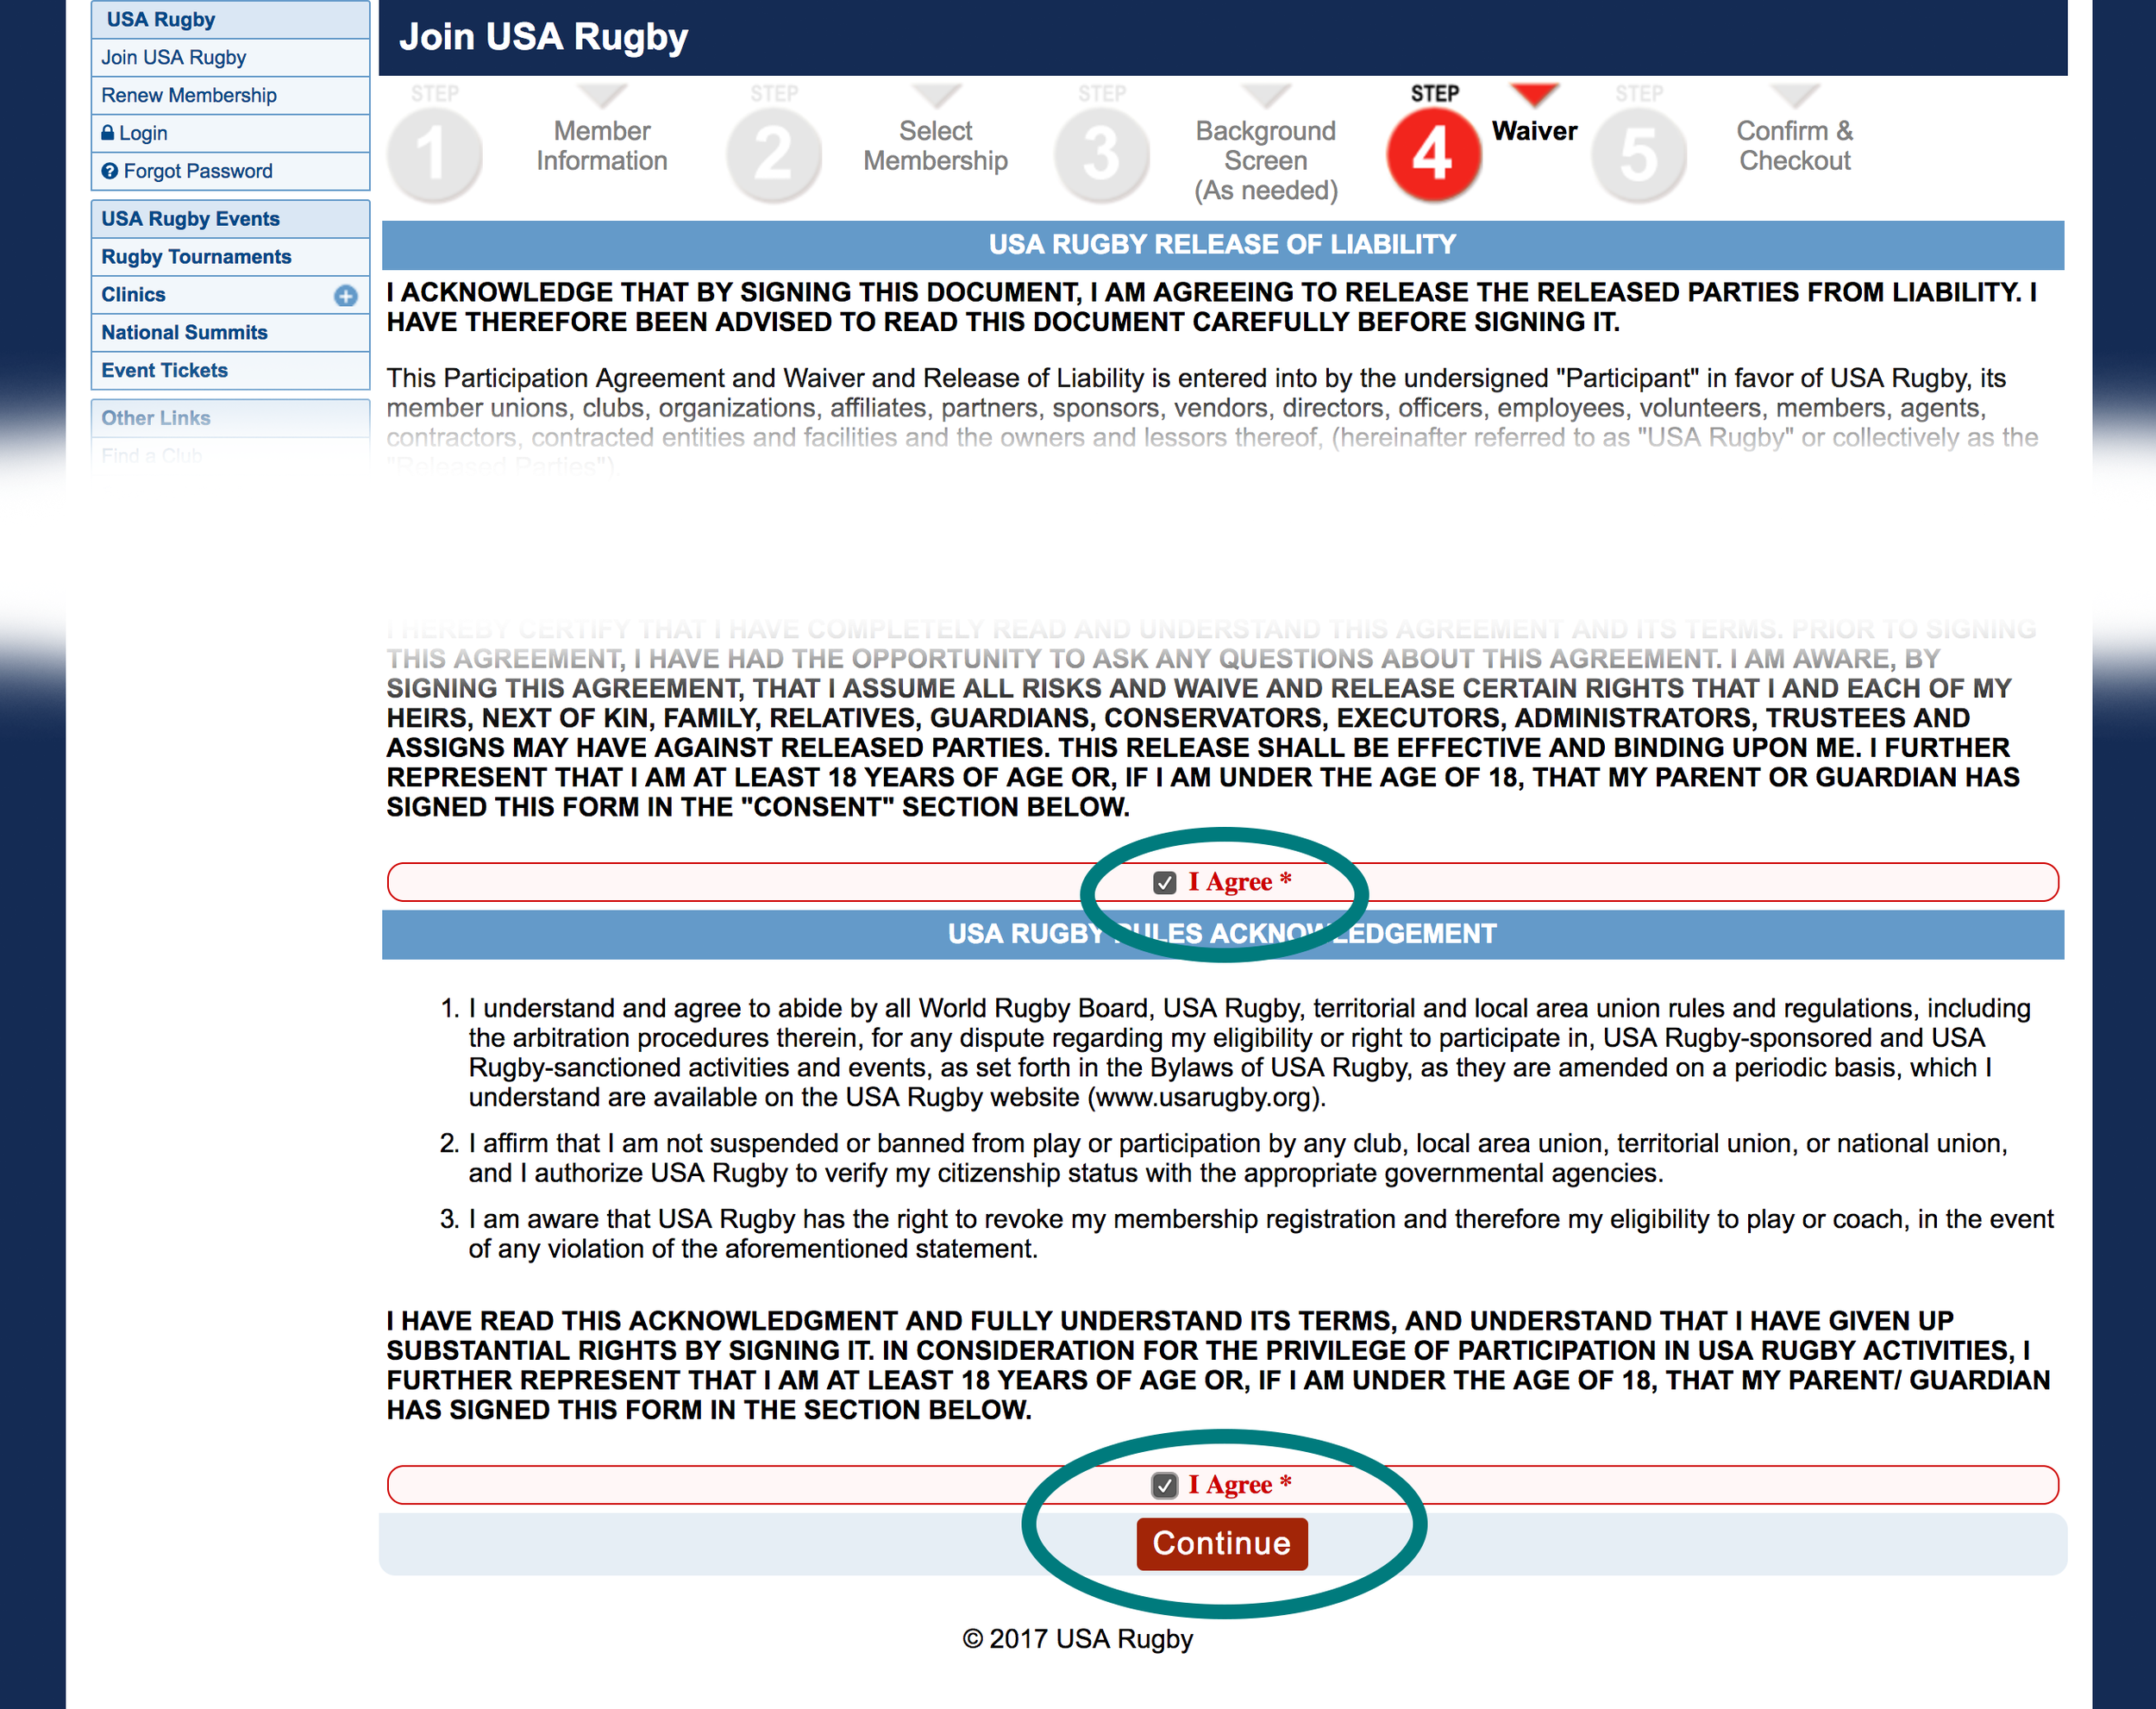Click the Join USA Rugby page title

click(544, 37)
